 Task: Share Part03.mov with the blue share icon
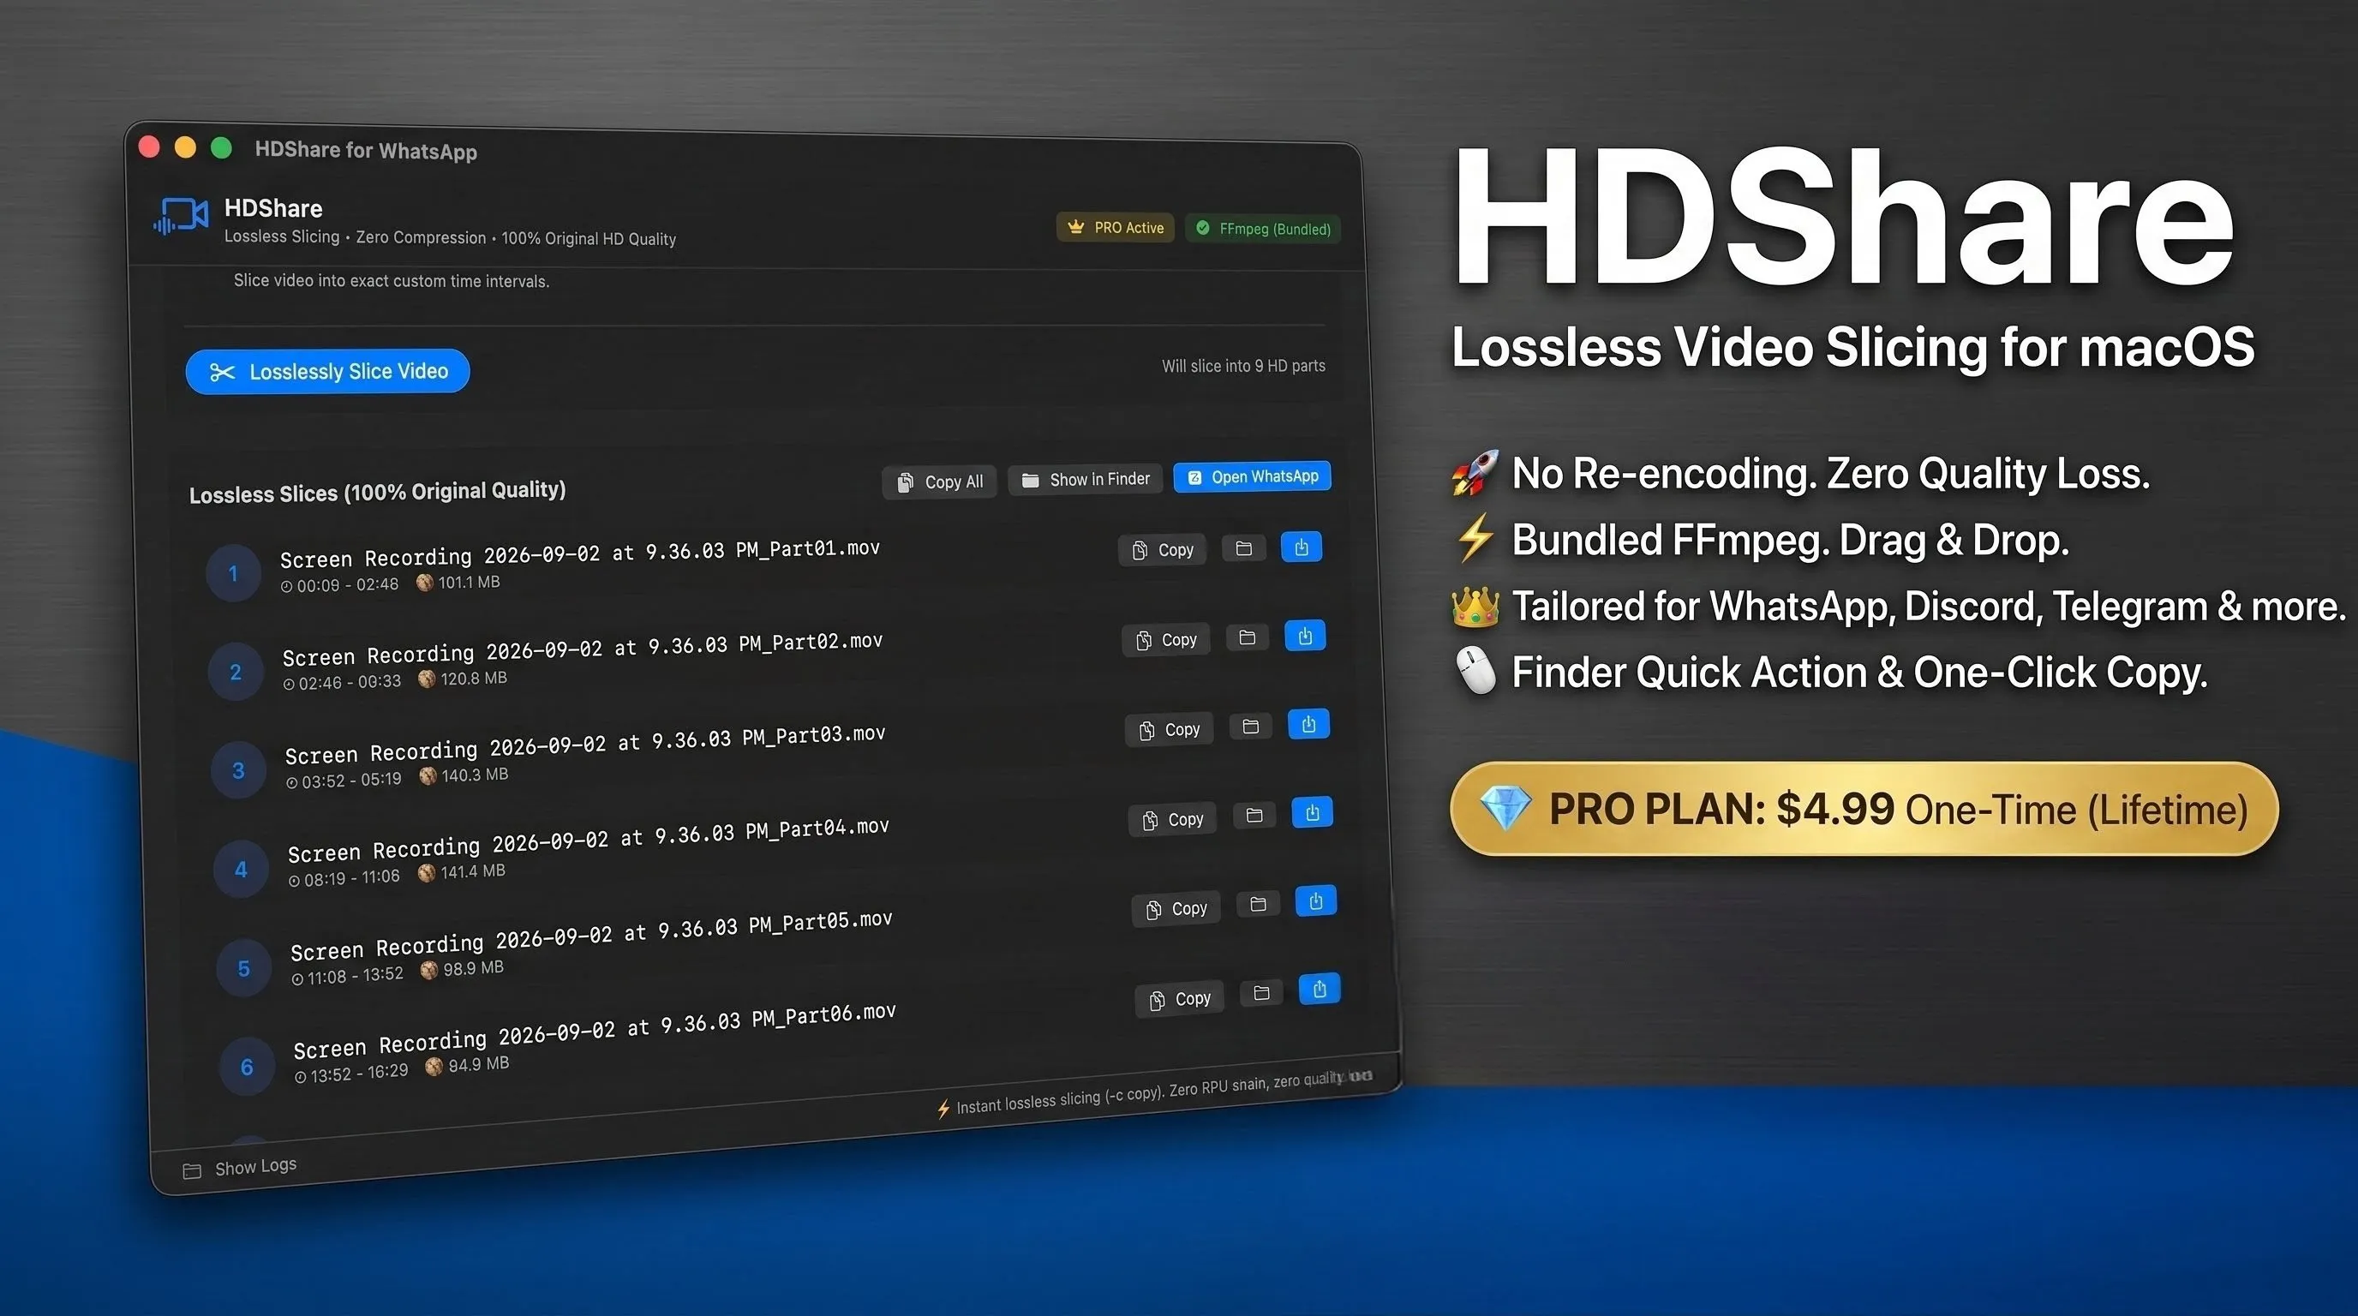1309,724
